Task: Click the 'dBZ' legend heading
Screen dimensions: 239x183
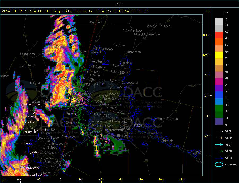Action: tap(225, 13)
